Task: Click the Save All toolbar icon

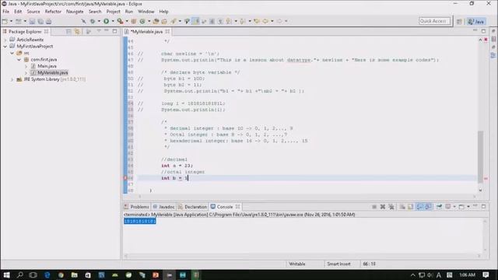Action: (x=40, y=21)
